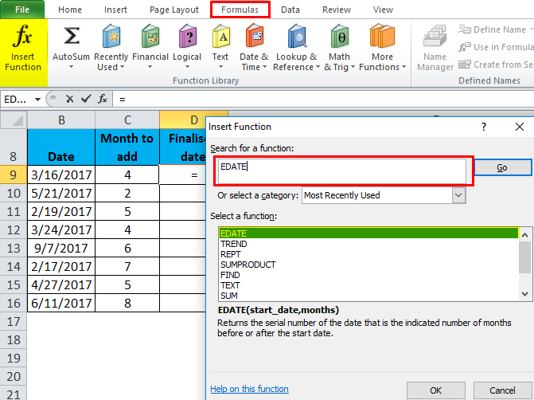Image resolution: width=534 pixels, height=400 pixels.
Task: Switch to the Formulas tab
Action: click(x=240, y=10)
